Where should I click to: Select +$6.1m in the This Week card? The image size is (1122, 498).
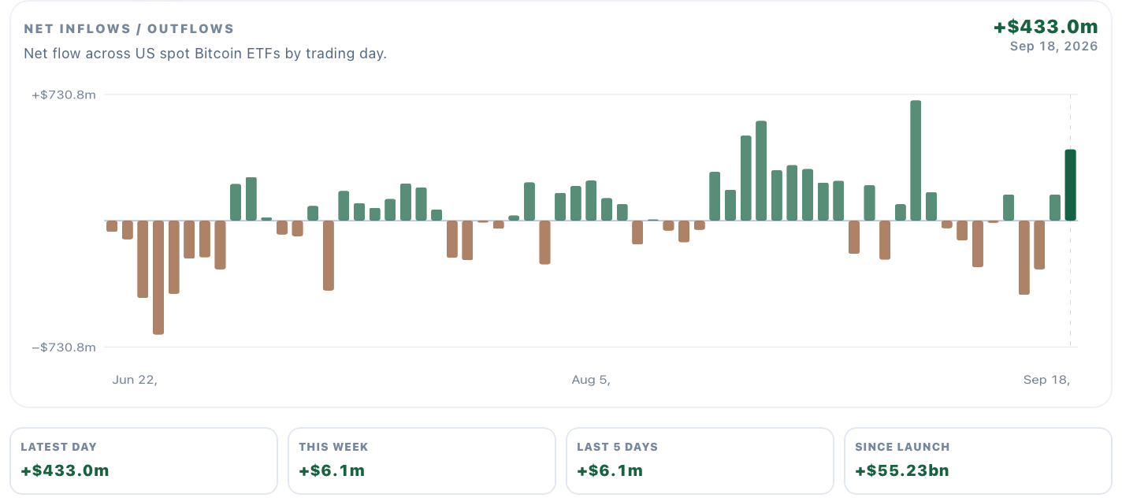coord(332,471)
